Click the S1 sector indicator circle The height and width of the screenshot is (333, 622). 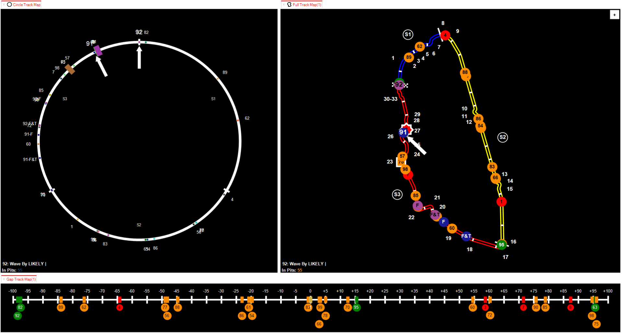(408, 34)
